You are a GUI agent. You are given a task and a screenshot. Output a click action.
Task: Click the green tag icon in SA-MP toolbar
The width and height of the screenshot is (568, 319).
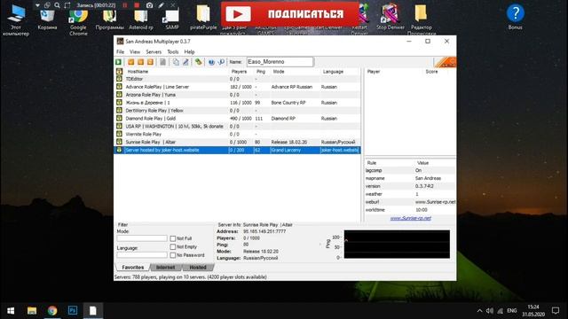(198, 62)
